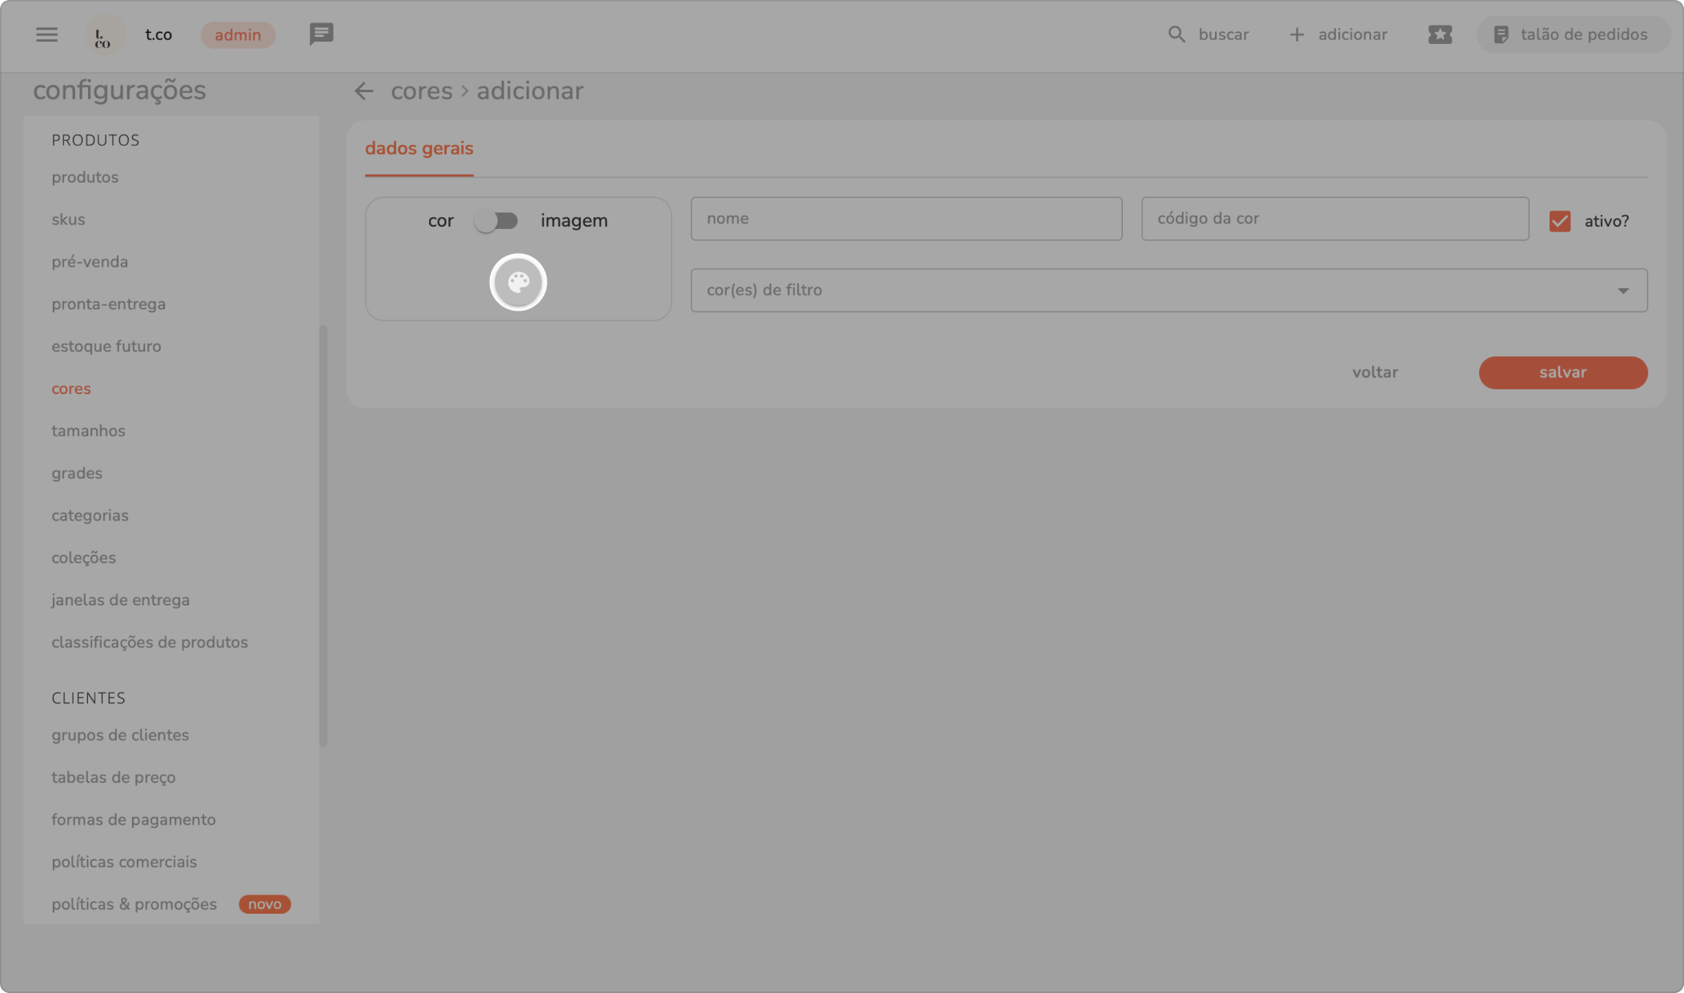Click the dropdown arrow in filter field

tap(1622, 290)
